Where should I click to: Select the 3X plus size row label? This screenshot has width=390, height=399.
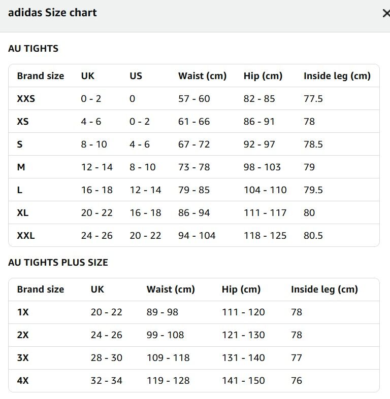click(23, 358)
